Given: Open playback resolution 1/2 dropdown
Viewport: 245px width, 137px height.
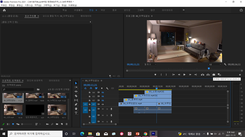Looking at the screenshot, I should pos(215,64).
